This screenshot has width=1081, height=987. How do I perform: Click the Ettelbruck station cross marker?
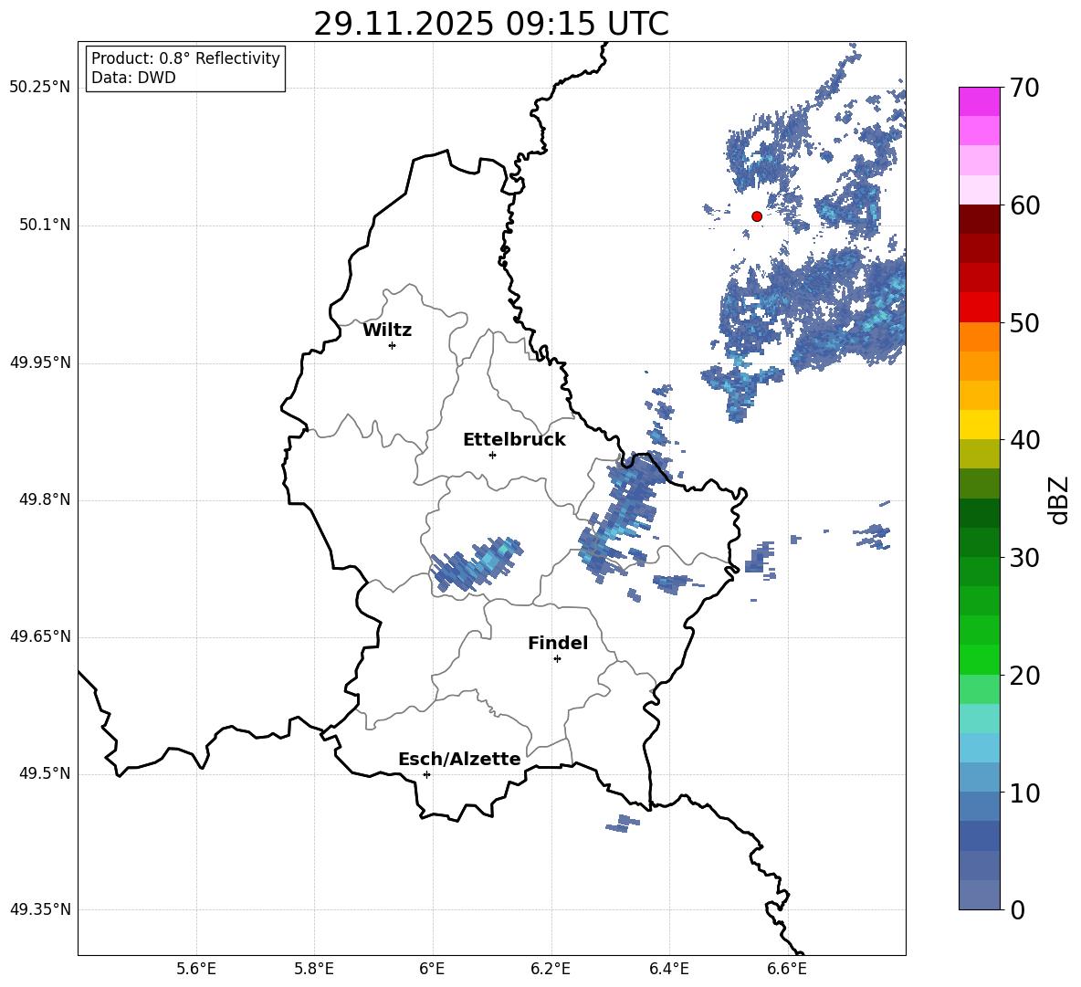click(492, 455)
